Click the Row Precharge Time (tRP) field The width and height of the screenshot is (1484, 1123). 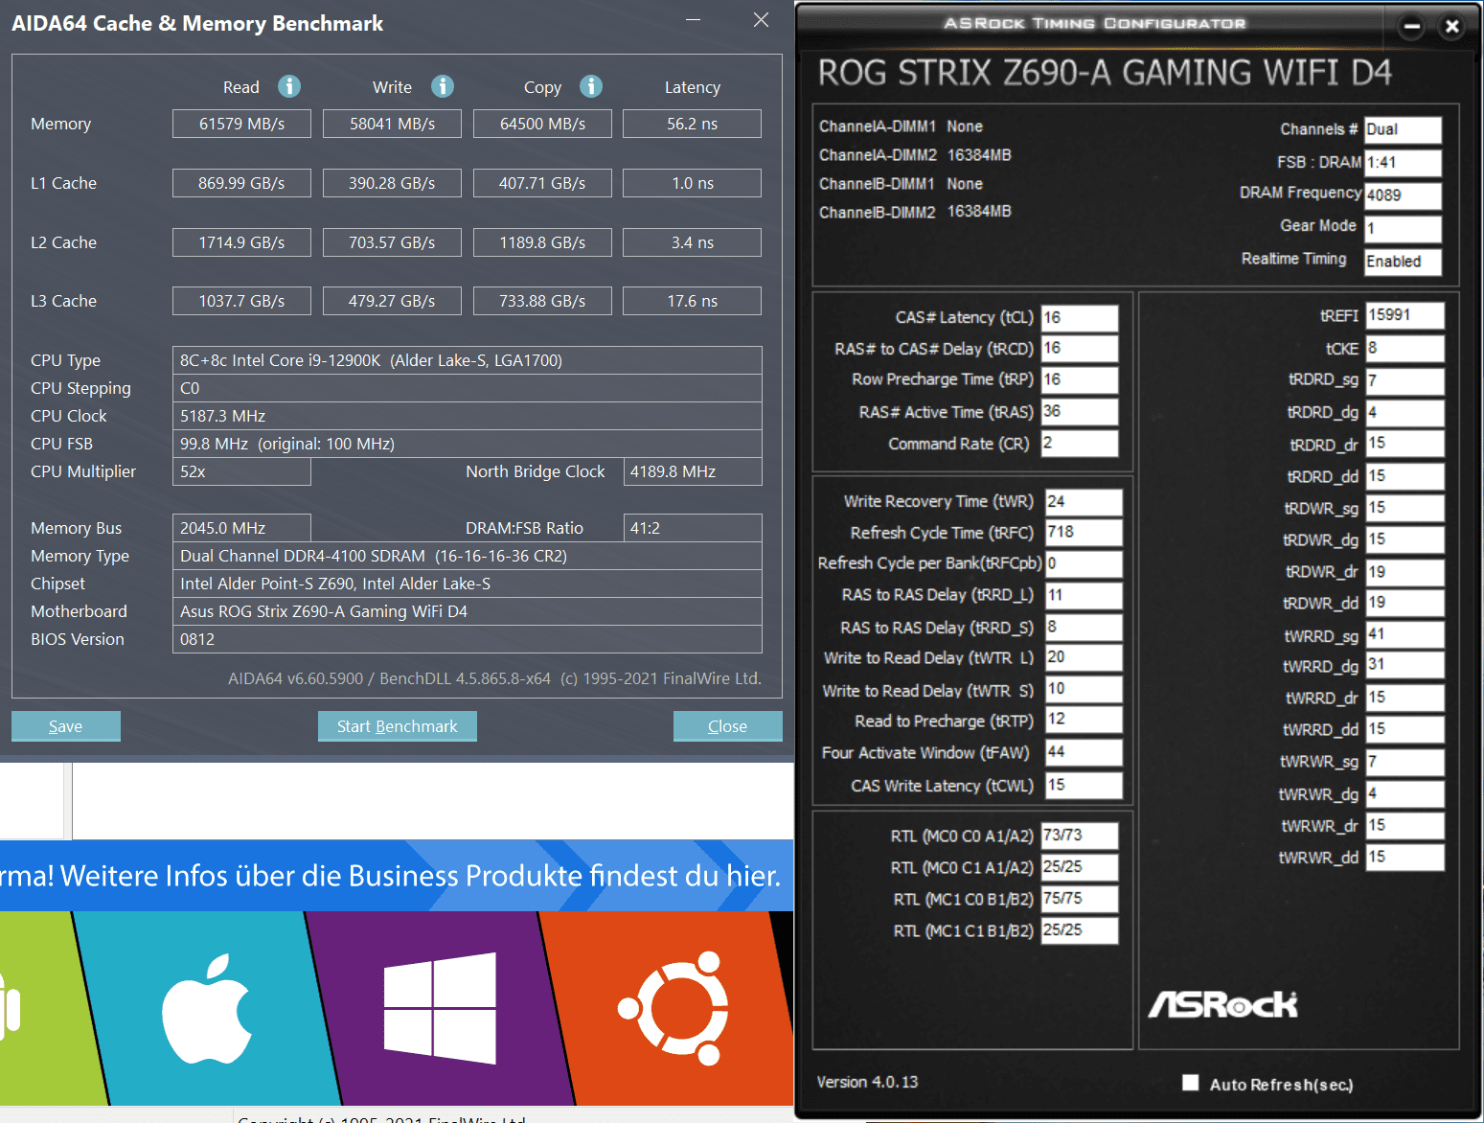[x=1080, y=380]
